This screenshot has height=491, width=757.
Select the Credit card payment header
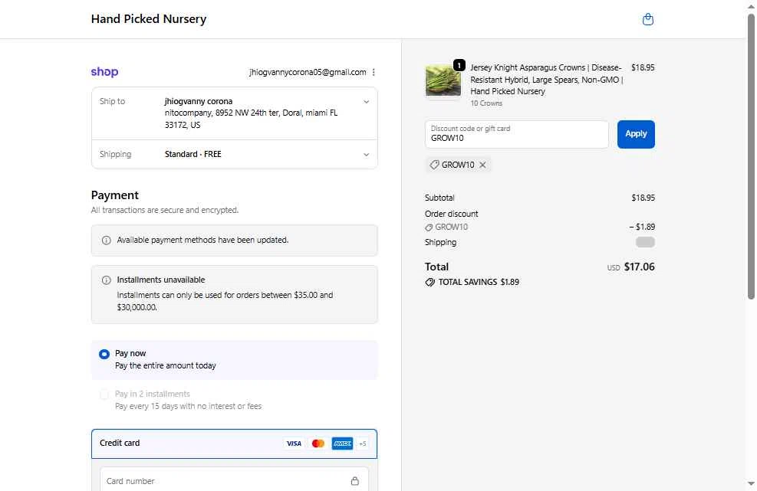234,444
